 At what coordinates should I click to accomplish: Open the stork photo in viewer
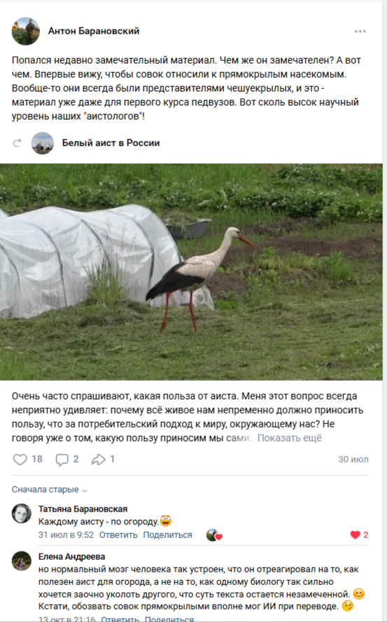[x=191, y=272]
